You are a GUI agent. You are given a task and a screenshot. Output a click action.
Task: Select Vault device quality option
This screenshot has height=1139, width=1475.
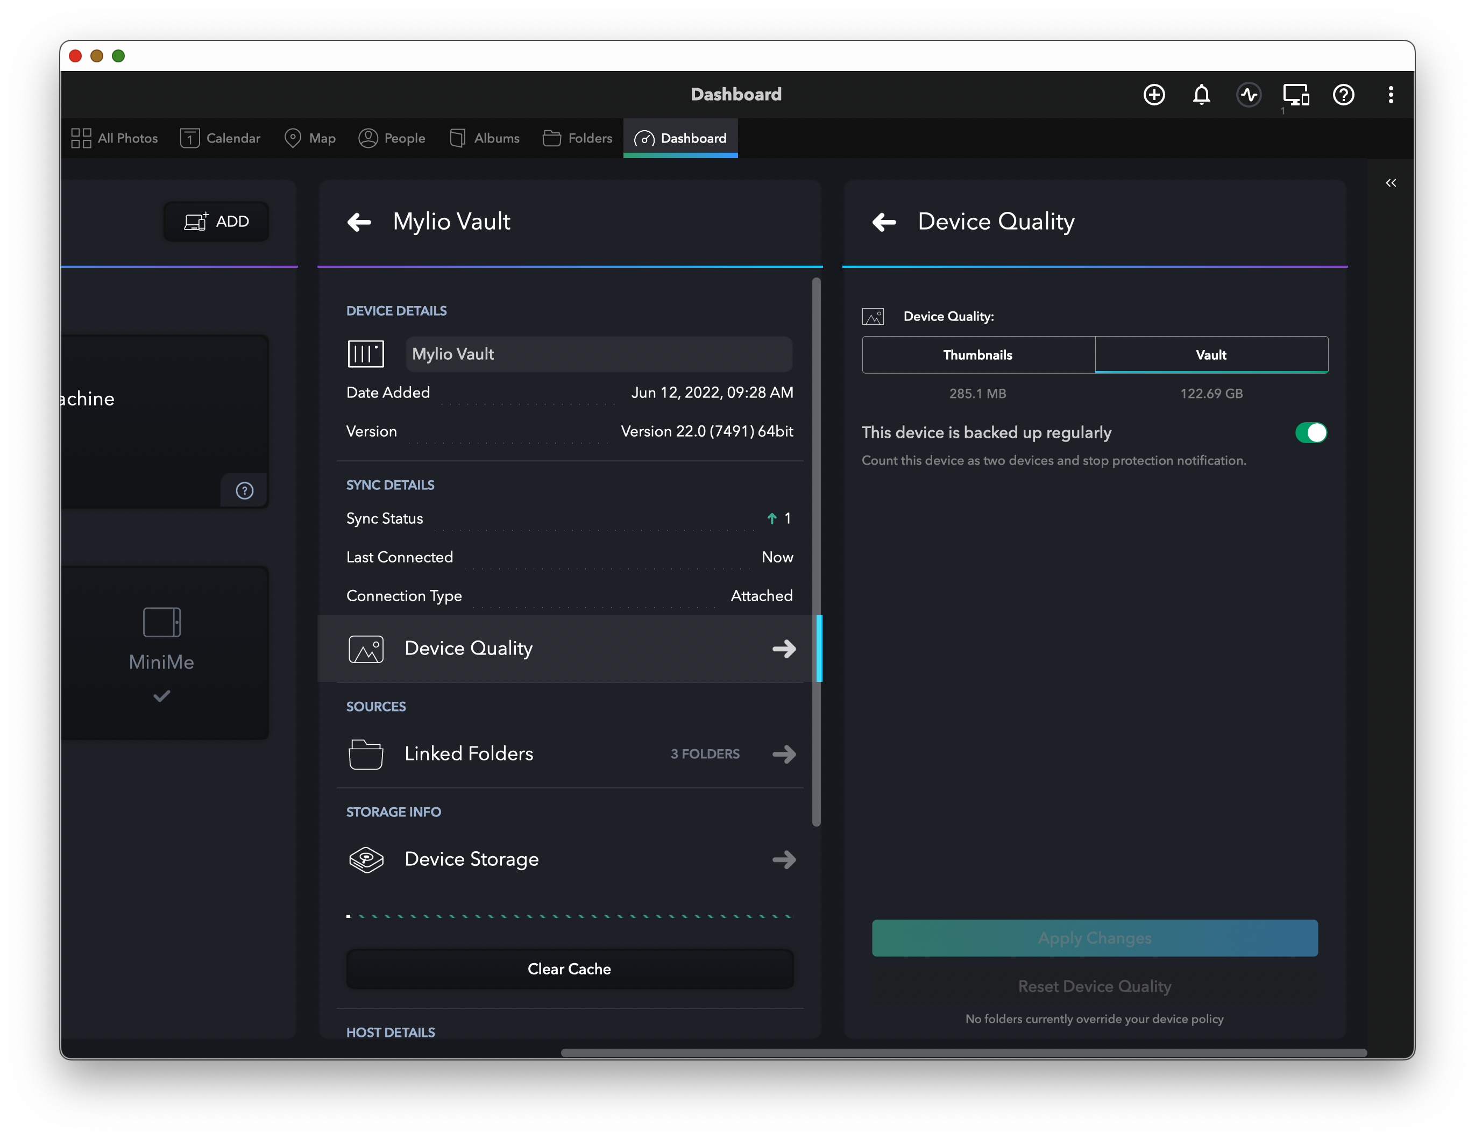[x=1211, y=355]
